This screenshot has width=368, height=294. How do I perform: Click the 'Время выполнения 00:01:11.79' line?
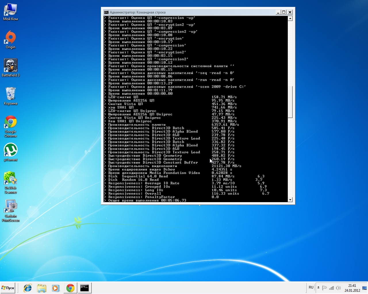pos(140,90)
